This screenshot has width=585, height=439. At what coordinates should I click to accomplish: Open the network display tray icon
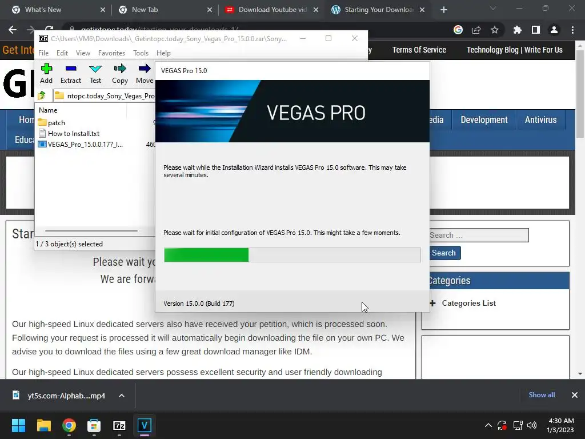pos(518,425)
